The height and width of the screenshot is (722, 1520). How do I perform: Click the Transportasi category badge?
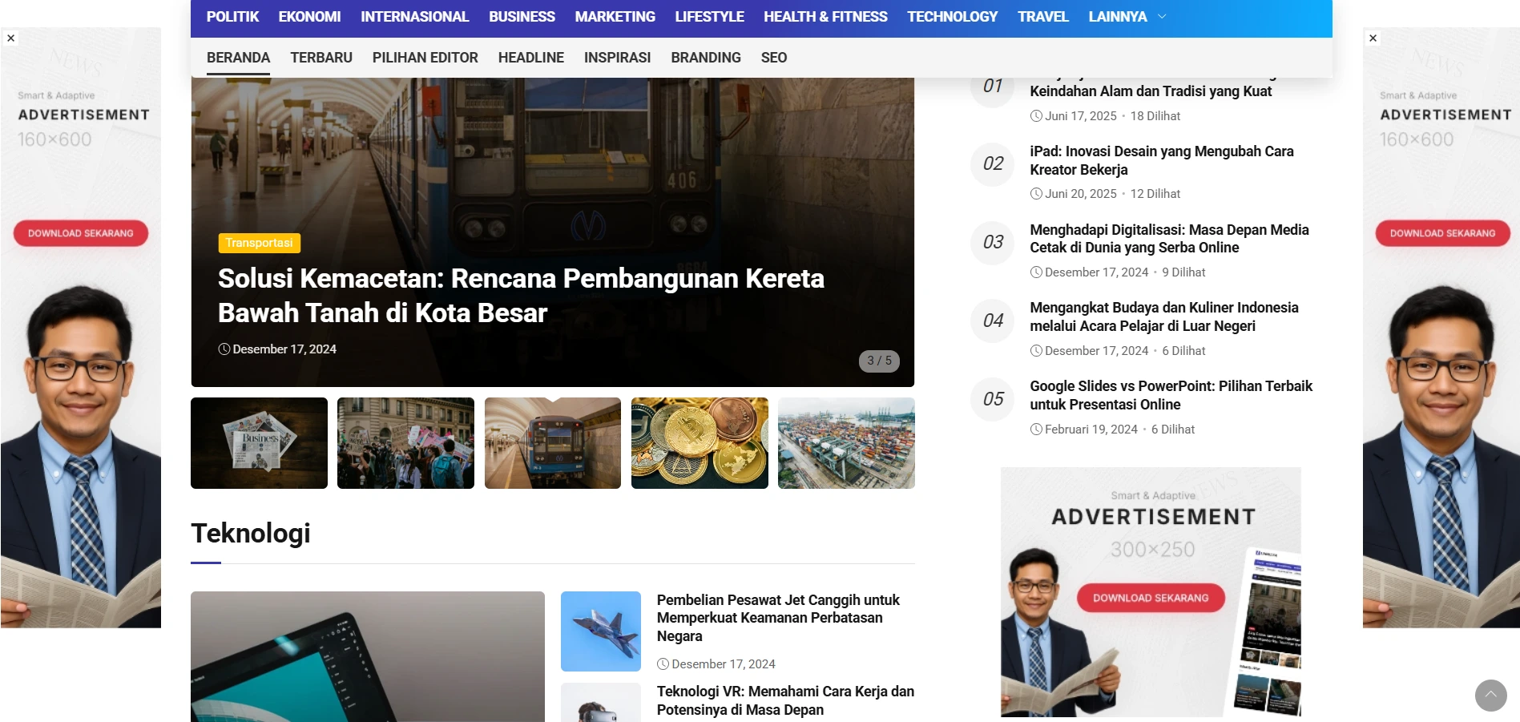pos(259,243)
